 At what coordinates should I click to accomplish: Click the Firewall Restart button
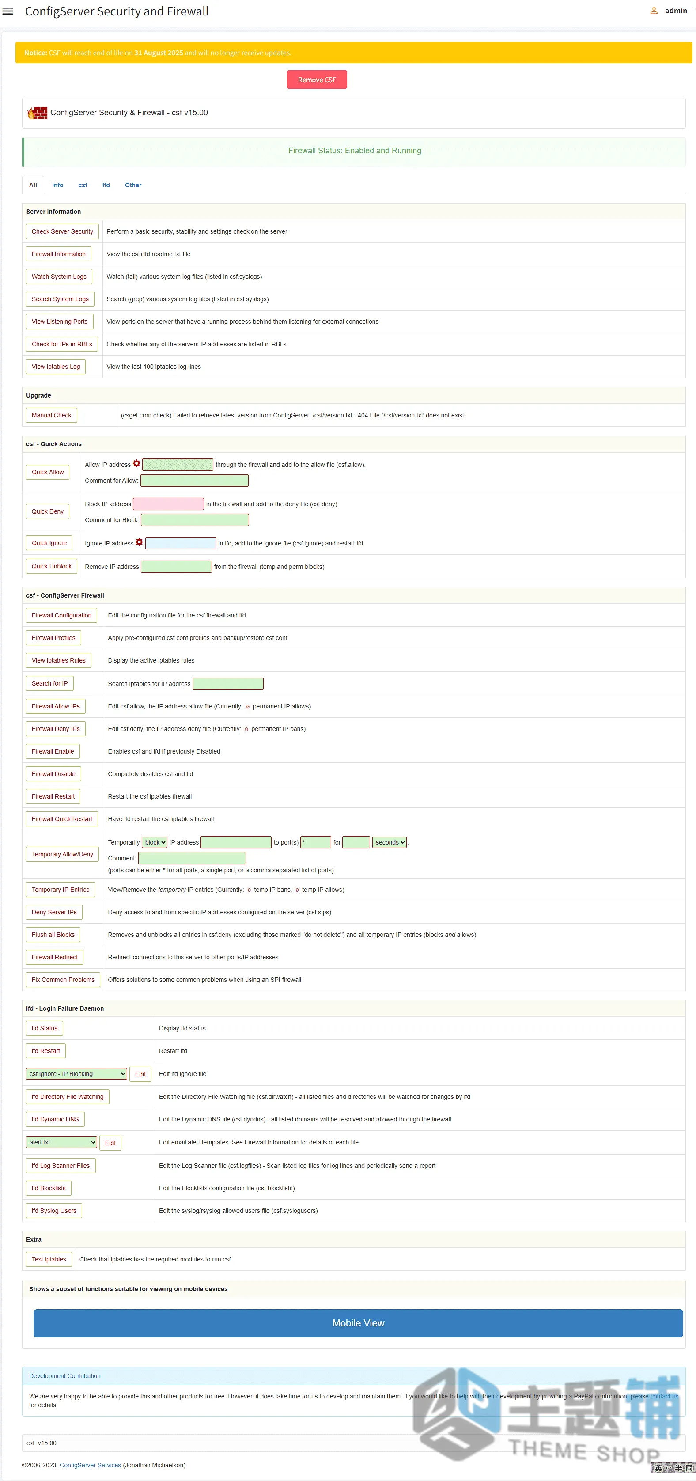pyautogui.click(x=53, y=796)
